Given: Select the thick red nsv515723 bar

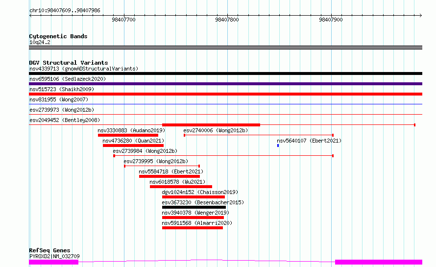Looking at the screenshot, I should tap(225, 94).
